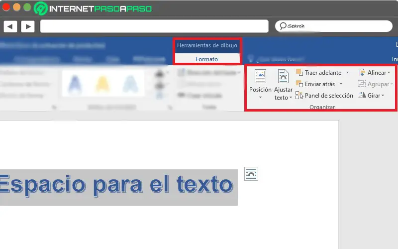Click the Girar icon
Viewport: 398px width, 249px height.
(362, 95)
